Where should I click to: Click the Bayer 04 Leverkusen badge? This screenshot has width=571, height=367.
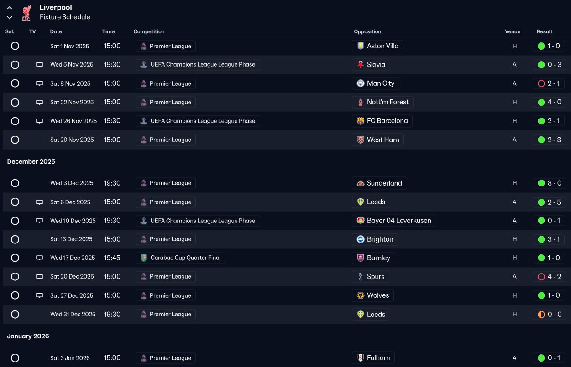pos(361,221)
